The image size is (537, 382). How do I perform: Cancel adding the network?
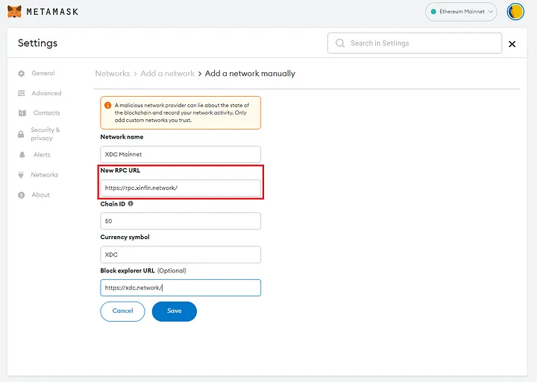[x=122, y=311]
